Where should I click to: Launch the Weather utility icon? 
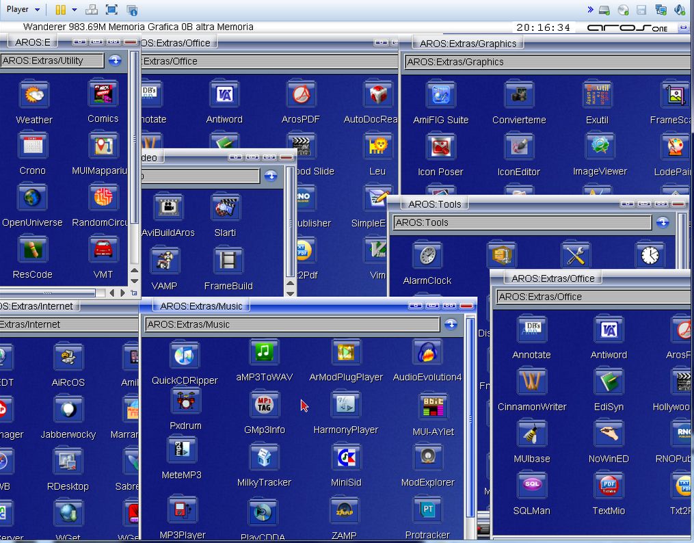click(34, 95)
